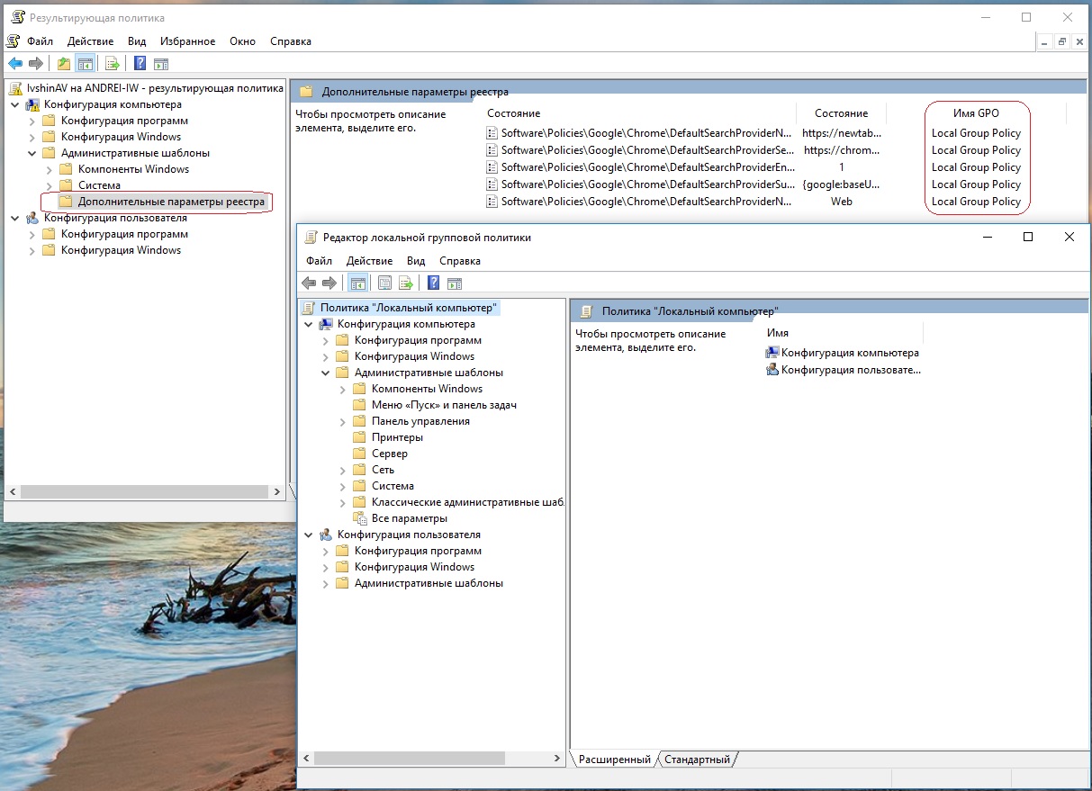The height and width of the screenshot is (791, 1092).
Task: Go up one level in Результирующая политика toolbar
Action: click(x=64, y=64)
